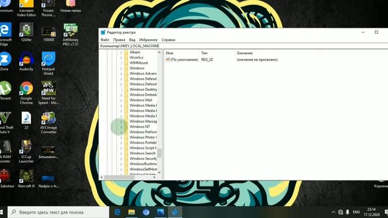Open the Saboteur desktop shortcut
Image resolution: width=388 pixels, height=218 pixels.
[x=6, y=178]
